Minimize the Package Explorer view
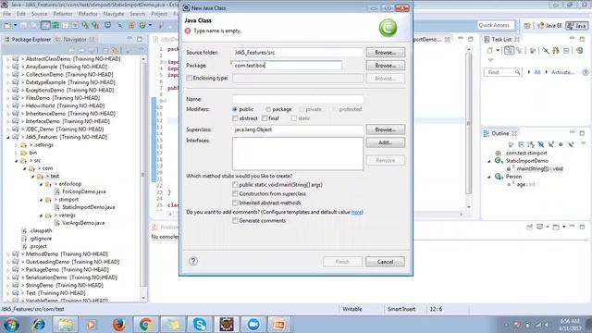The width and height of the screenshot is (592, 333). pyautogui.click(x=129, y=39)
